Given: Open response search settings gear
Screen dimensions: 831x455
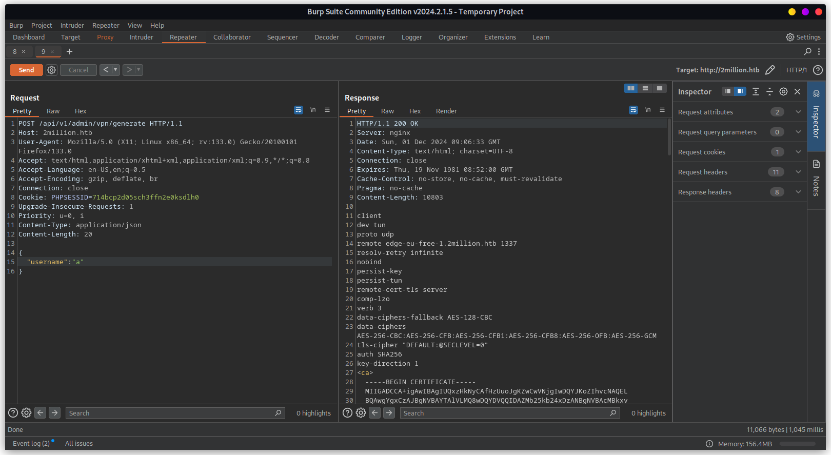Looking at the screenshot, I should coord(361,412).
